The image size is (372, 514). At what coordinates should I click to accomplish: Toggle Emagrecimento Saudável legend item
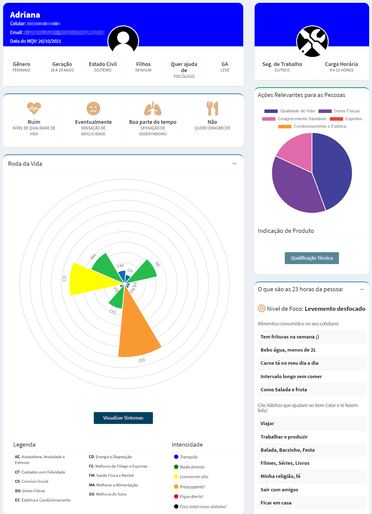[x=294, y=119]
